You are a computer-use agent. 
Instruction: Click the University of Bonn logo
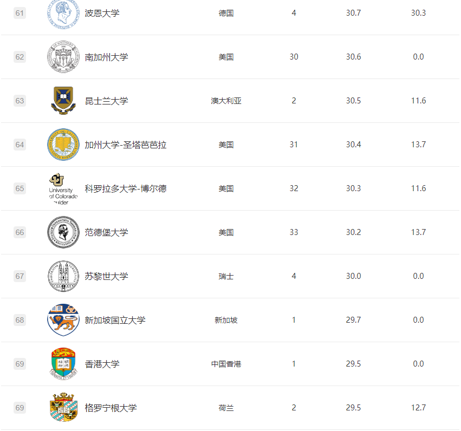pyautogui.click(x=63, y=12)
